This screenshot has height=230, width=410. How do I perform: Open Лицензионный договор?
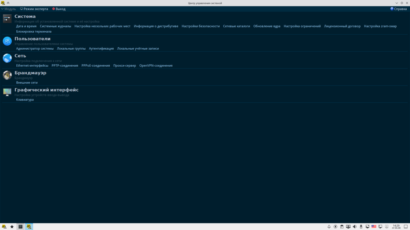click(x=342, y=26)
